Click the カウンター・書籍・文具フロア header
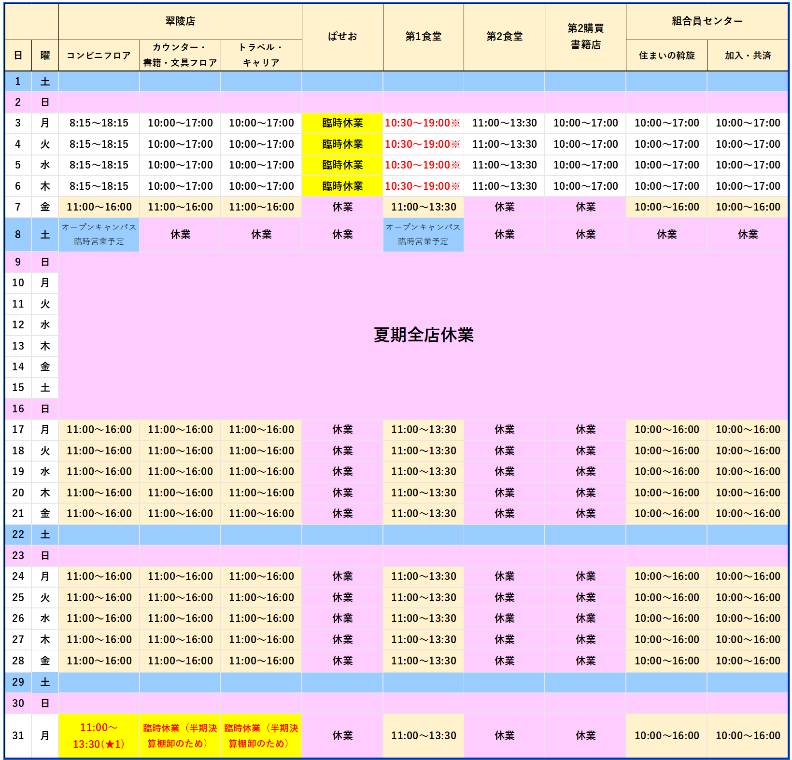This screenshot has height=760, width=792. (x=180, y=56)
